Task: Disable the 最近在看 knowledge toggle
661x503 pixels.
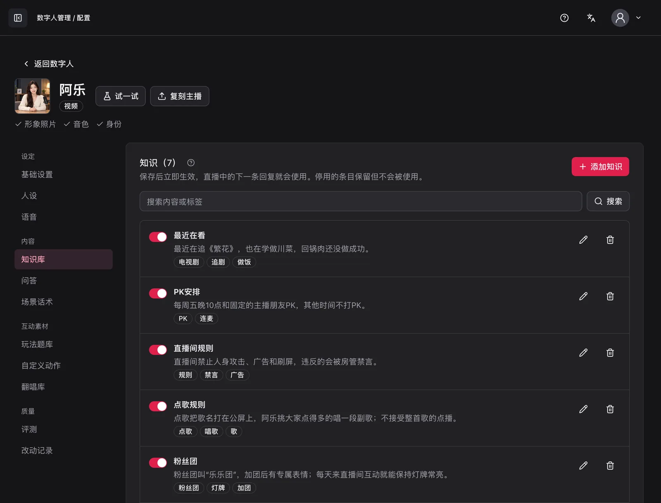Action: 158,237
